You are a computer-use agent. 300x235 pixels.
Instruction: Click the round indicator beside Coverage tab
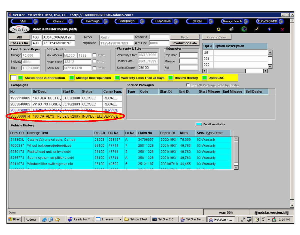point(106,21)
